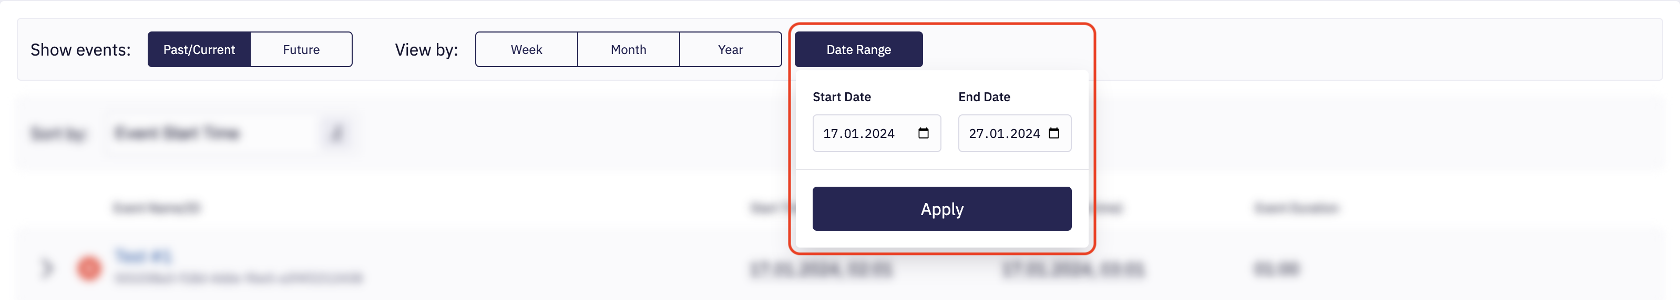Click the Start Date label
Image resolution: width=1680 pixels, height=300 pixels.
[841, 97]
